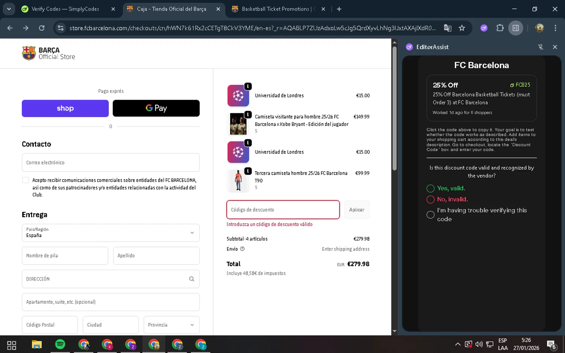Pay with the Google Pay button
The image size is (565, 353).
click(x=156, y=108)
